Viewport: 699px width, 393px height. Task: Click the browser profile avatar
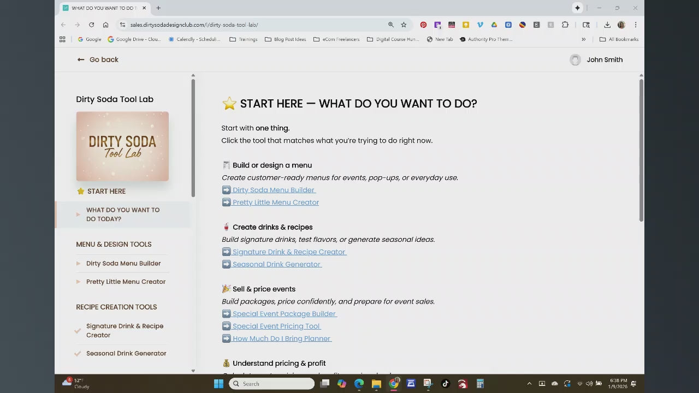(x=621, y=25)
